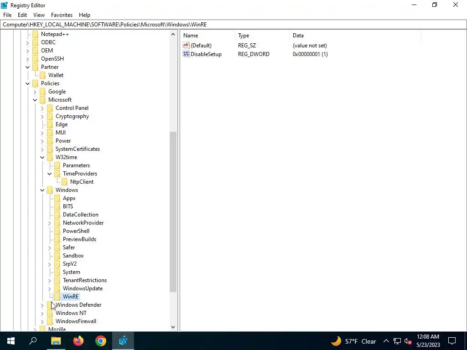Click the registry path address bar
The height and width of the screenshot is (350, 467).
point(233,25)
